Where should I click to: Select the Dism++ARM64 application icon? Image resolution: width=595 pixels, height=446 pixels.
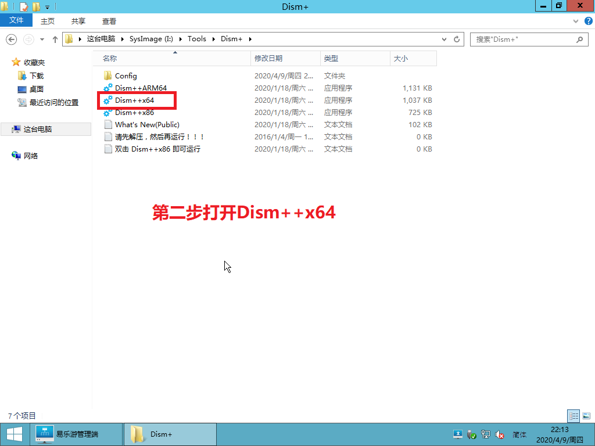click(x=107, y=88)
